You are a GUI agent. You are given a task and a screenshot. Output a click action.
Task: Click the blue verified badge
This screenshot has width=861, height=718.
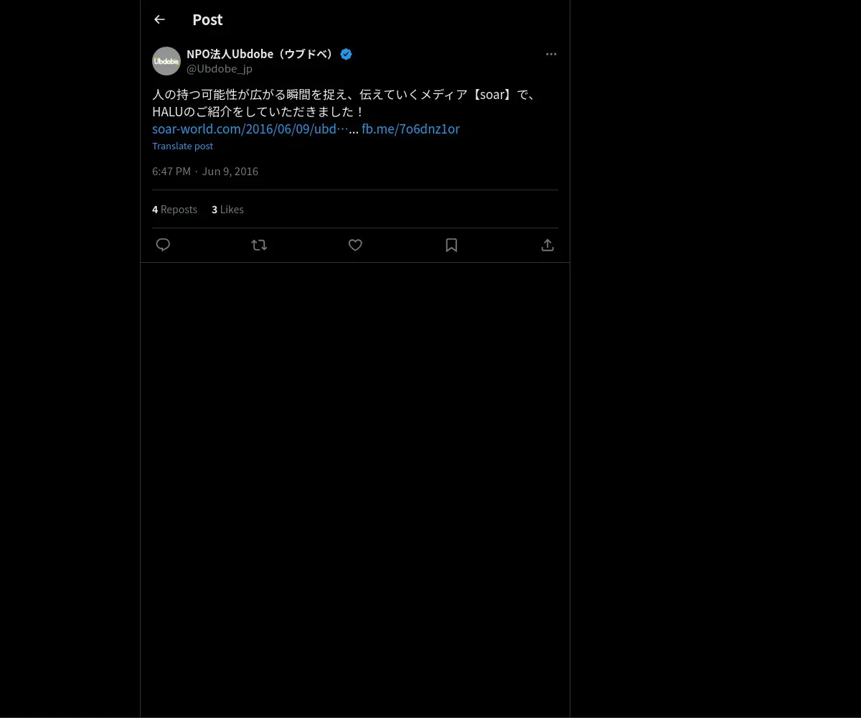pyautogui.click(x=346, y=54)
